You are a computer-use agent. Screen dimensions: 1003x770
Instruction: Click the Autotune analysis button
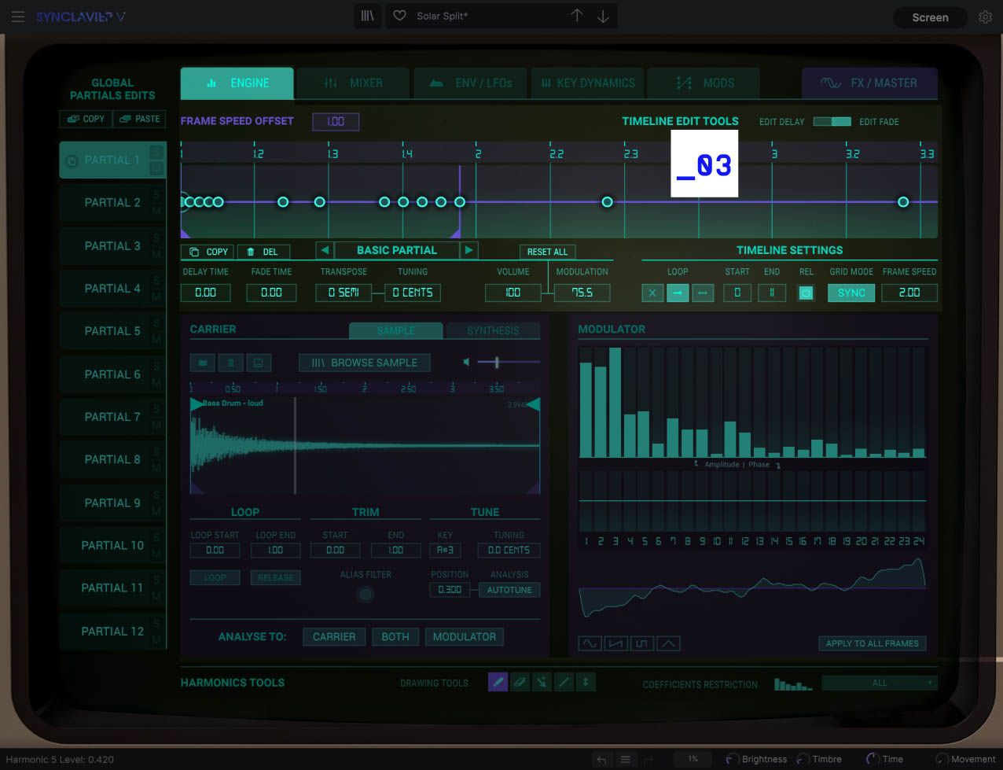click(x=509, y=590)
